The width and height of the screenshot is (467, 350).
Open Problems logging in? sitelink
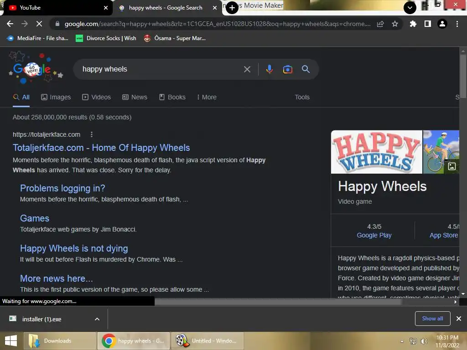(62, 188)
